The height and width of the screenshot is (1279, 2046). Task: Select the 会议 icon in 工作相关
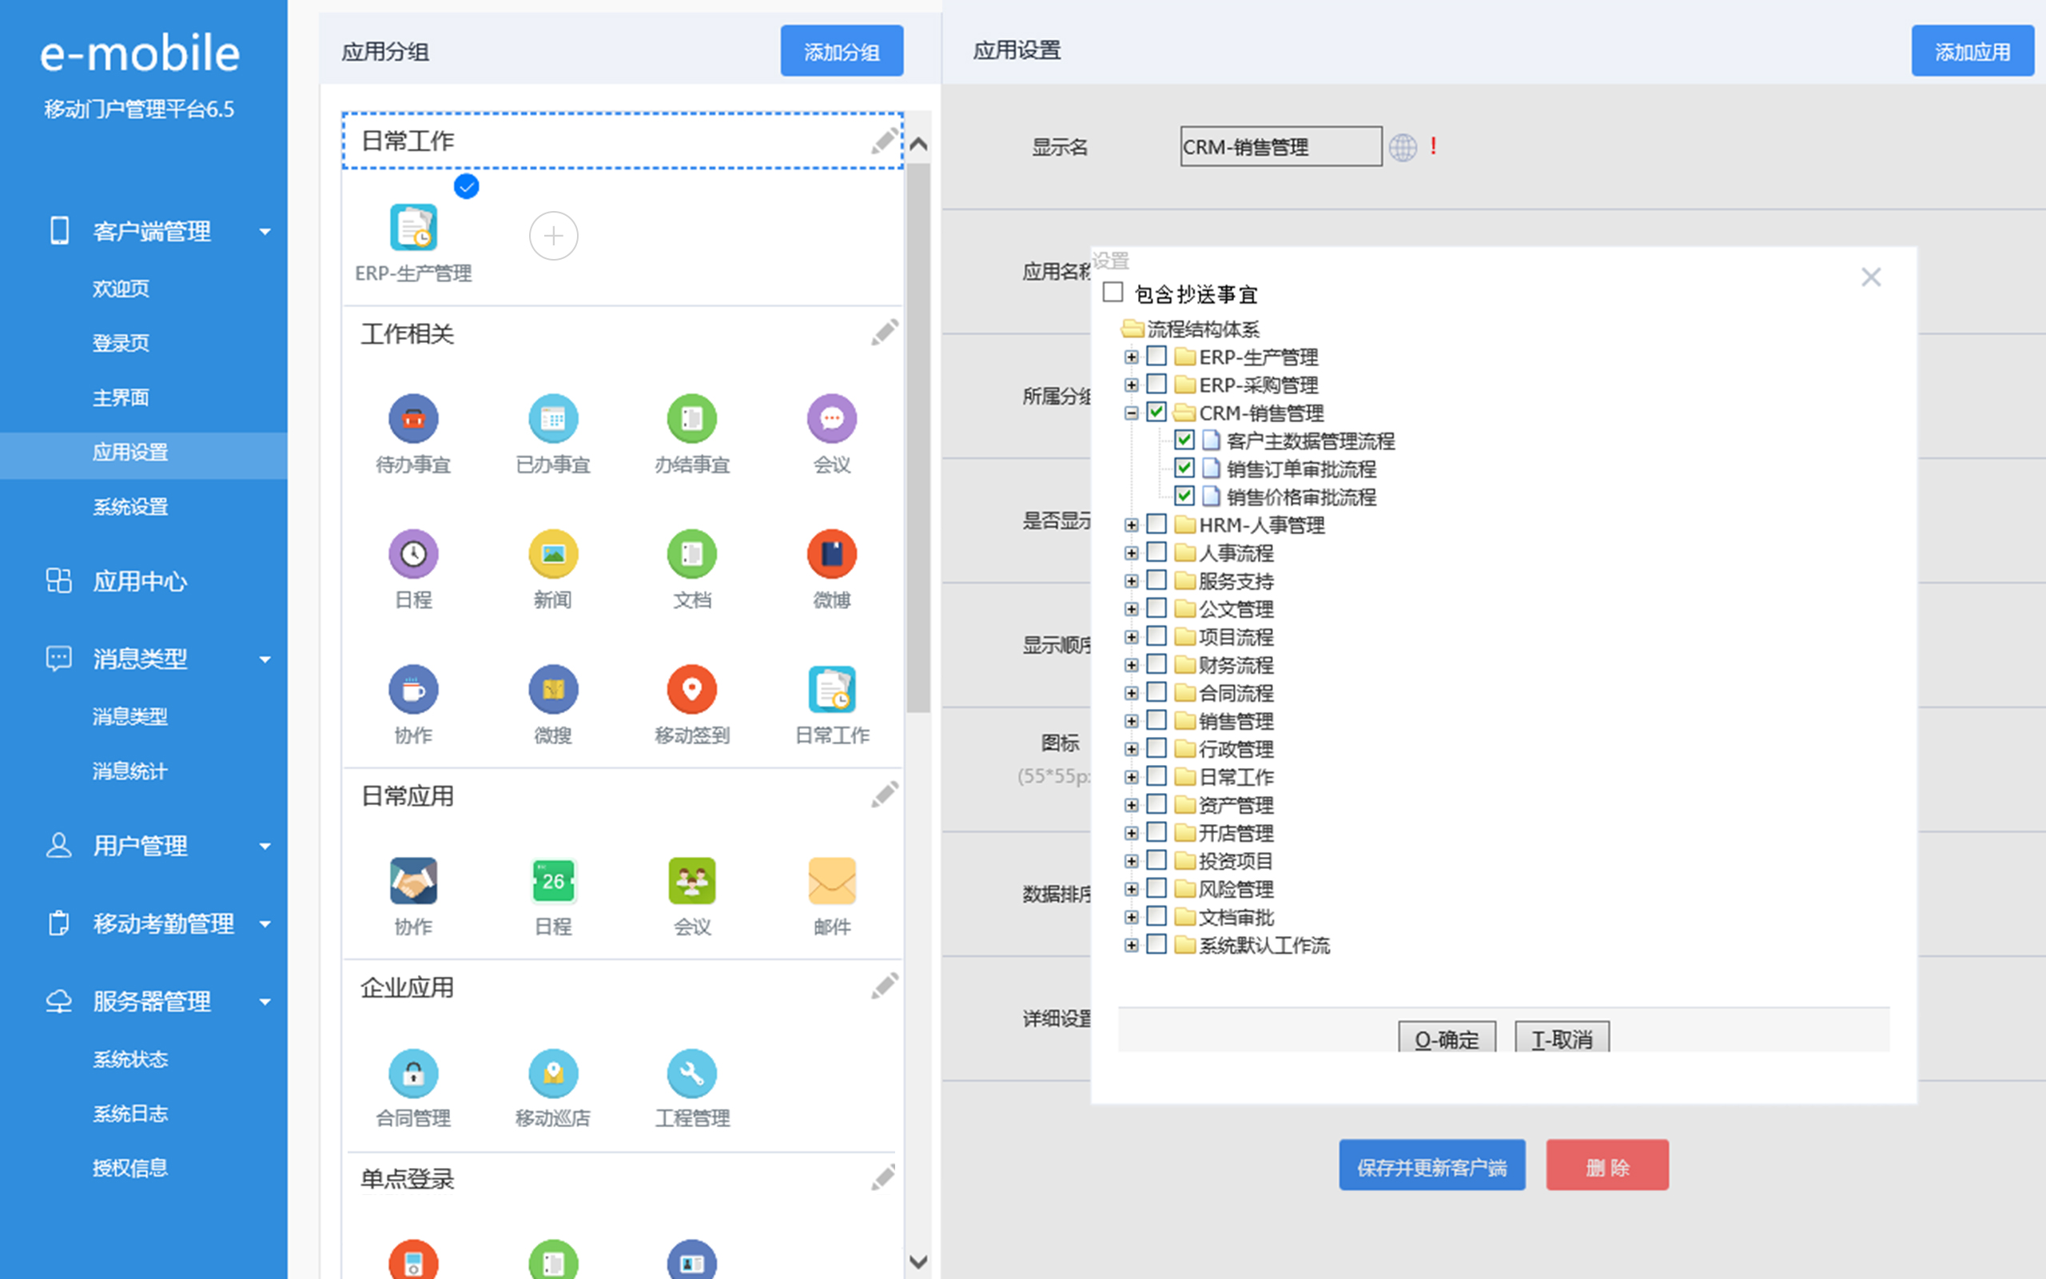pyautogui.click(x=832, y=419)
